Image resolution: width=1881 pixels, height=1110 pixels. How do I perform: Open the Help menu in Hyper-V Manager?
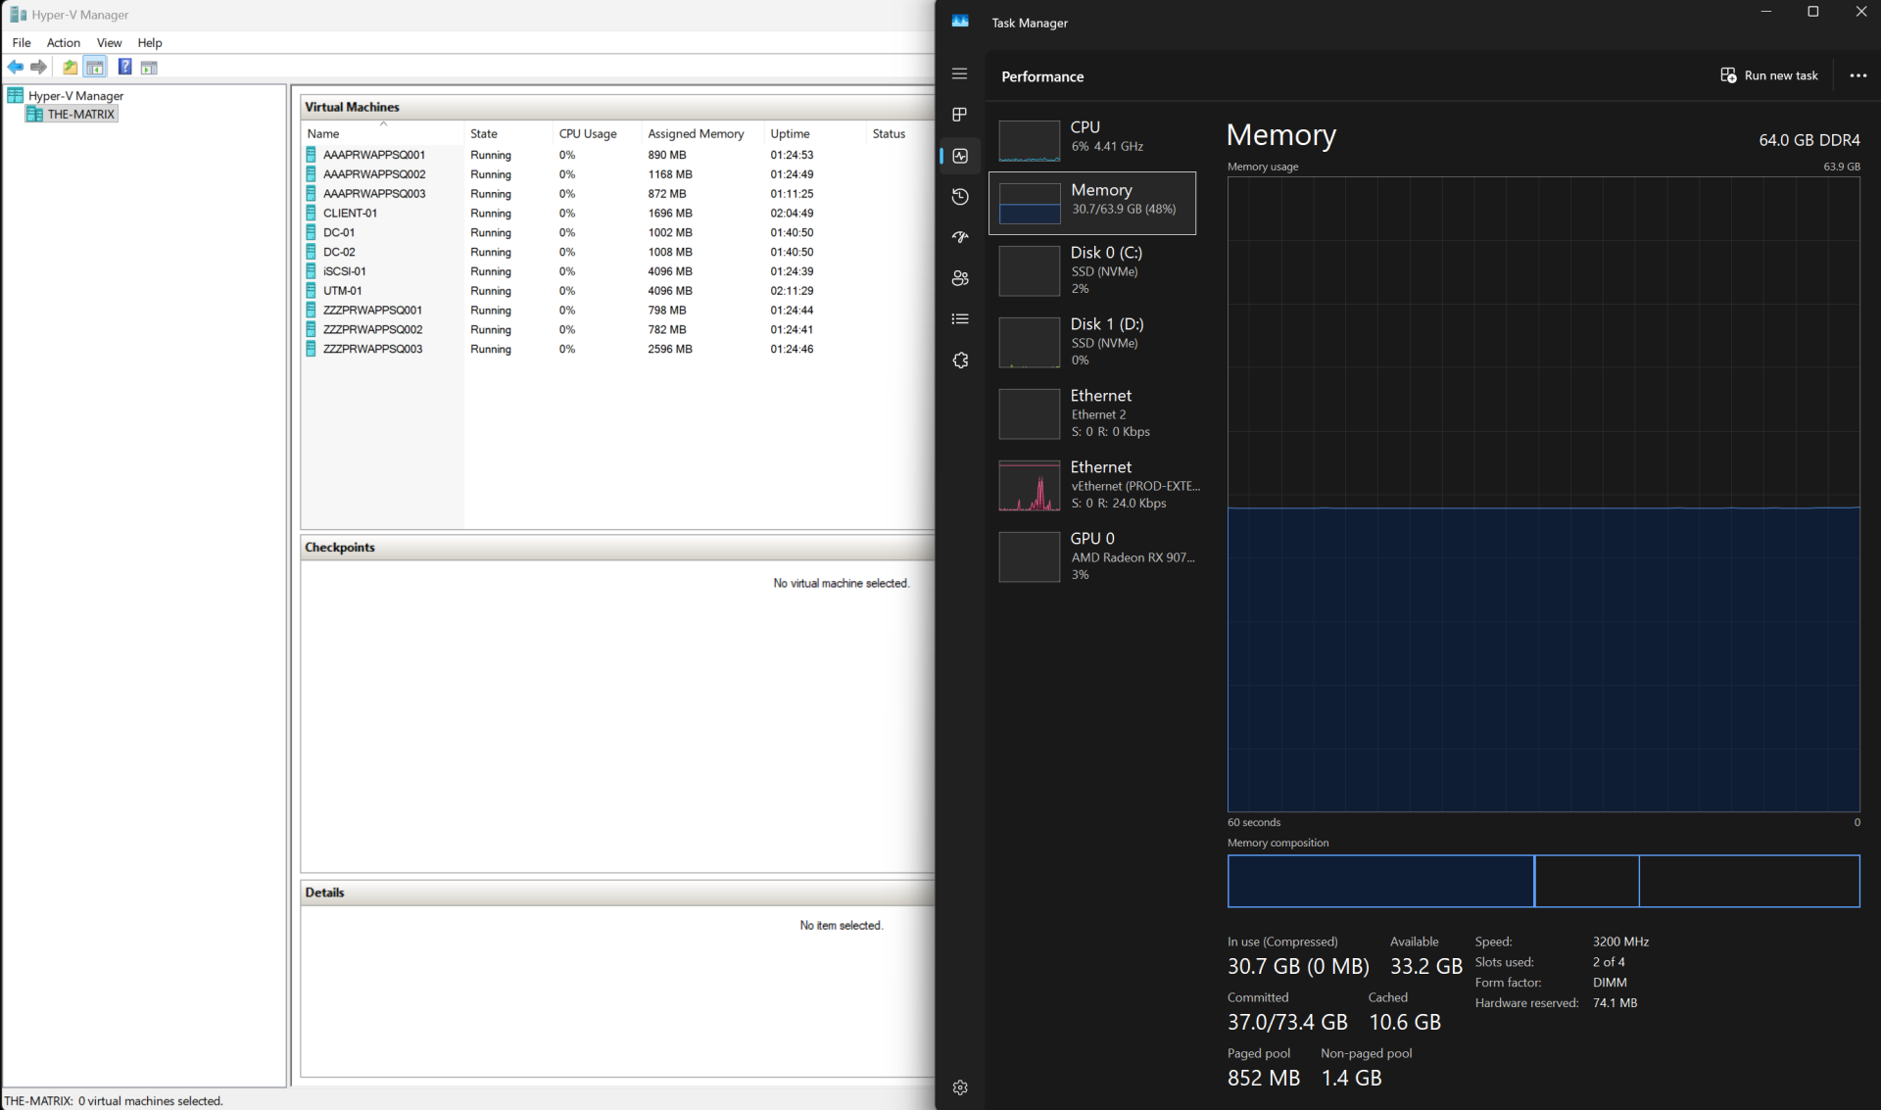pos(150,43)
